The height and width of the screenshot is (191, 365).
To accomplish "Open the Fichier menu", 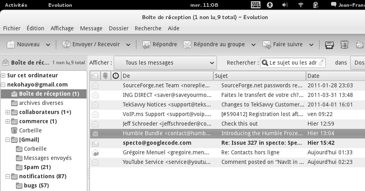I will [x=12, y=28].
